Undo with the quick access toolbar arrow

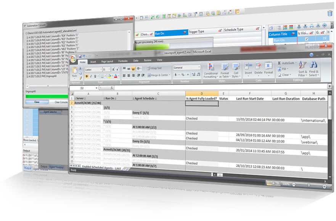tap(84, 56)
